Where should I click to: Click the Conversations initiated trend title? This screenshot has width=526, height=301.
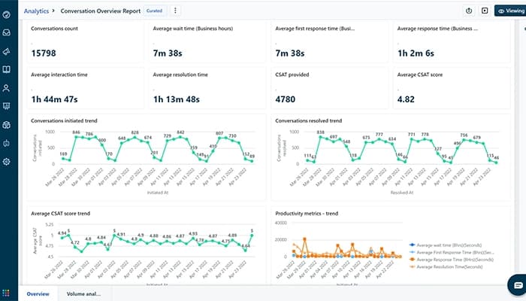tap(64, 120)
